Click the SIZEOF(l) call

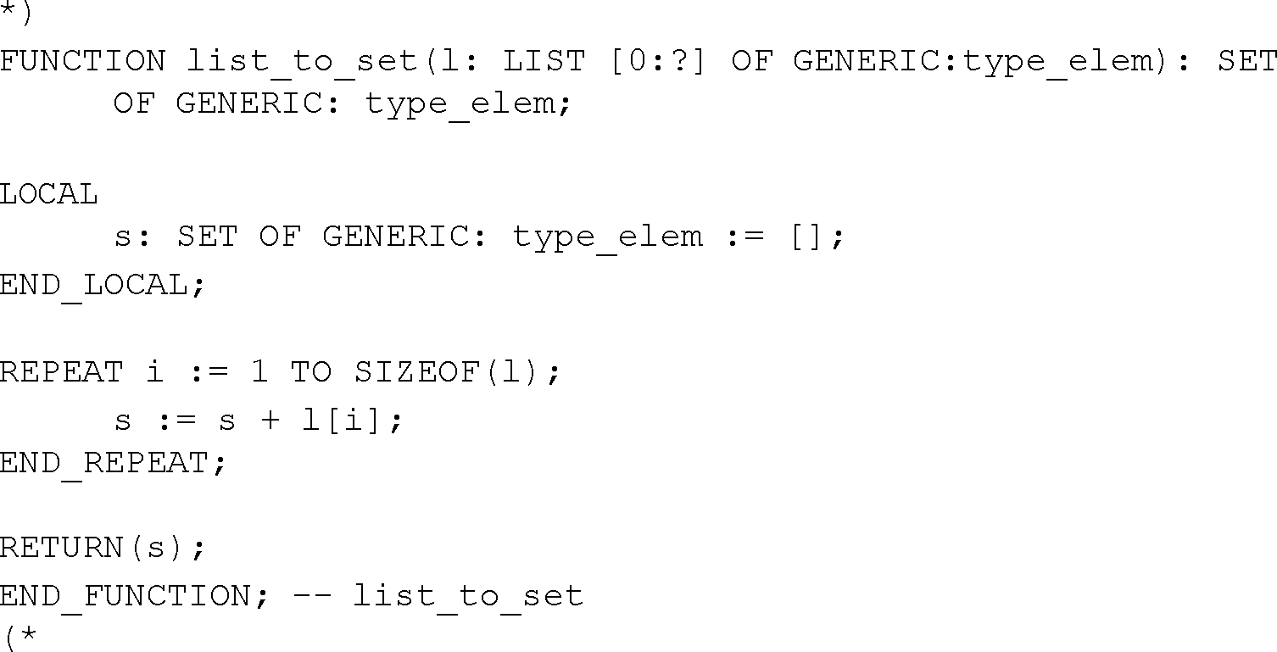point(458,371)
